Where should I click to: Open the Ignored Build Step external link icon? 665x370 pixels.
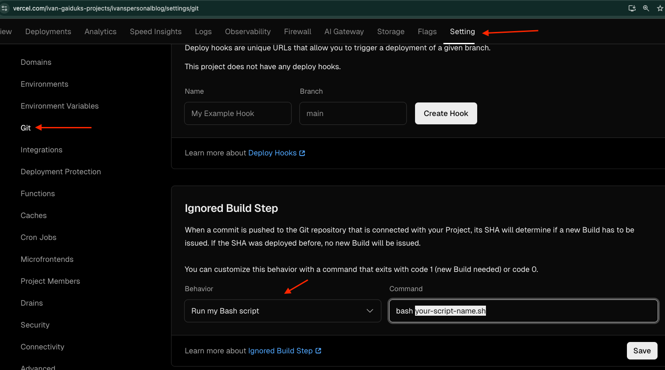tap(319, 351)
